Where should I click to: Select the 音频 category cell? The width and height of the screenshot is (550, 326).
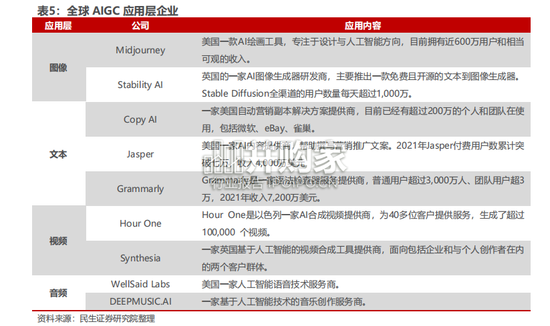click(58, 293)
